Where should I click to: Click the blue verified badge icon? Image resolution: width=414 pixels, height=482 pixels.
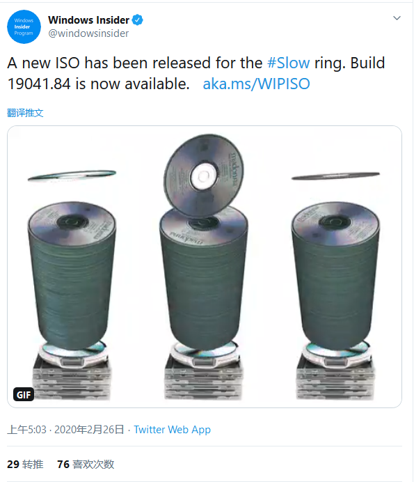click(x=137, y=20)
